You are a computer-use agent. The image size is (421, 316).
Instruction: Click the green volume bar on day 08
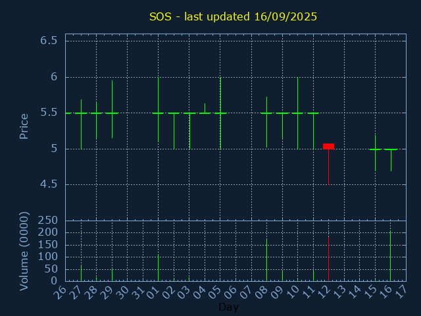pos(266,260)
